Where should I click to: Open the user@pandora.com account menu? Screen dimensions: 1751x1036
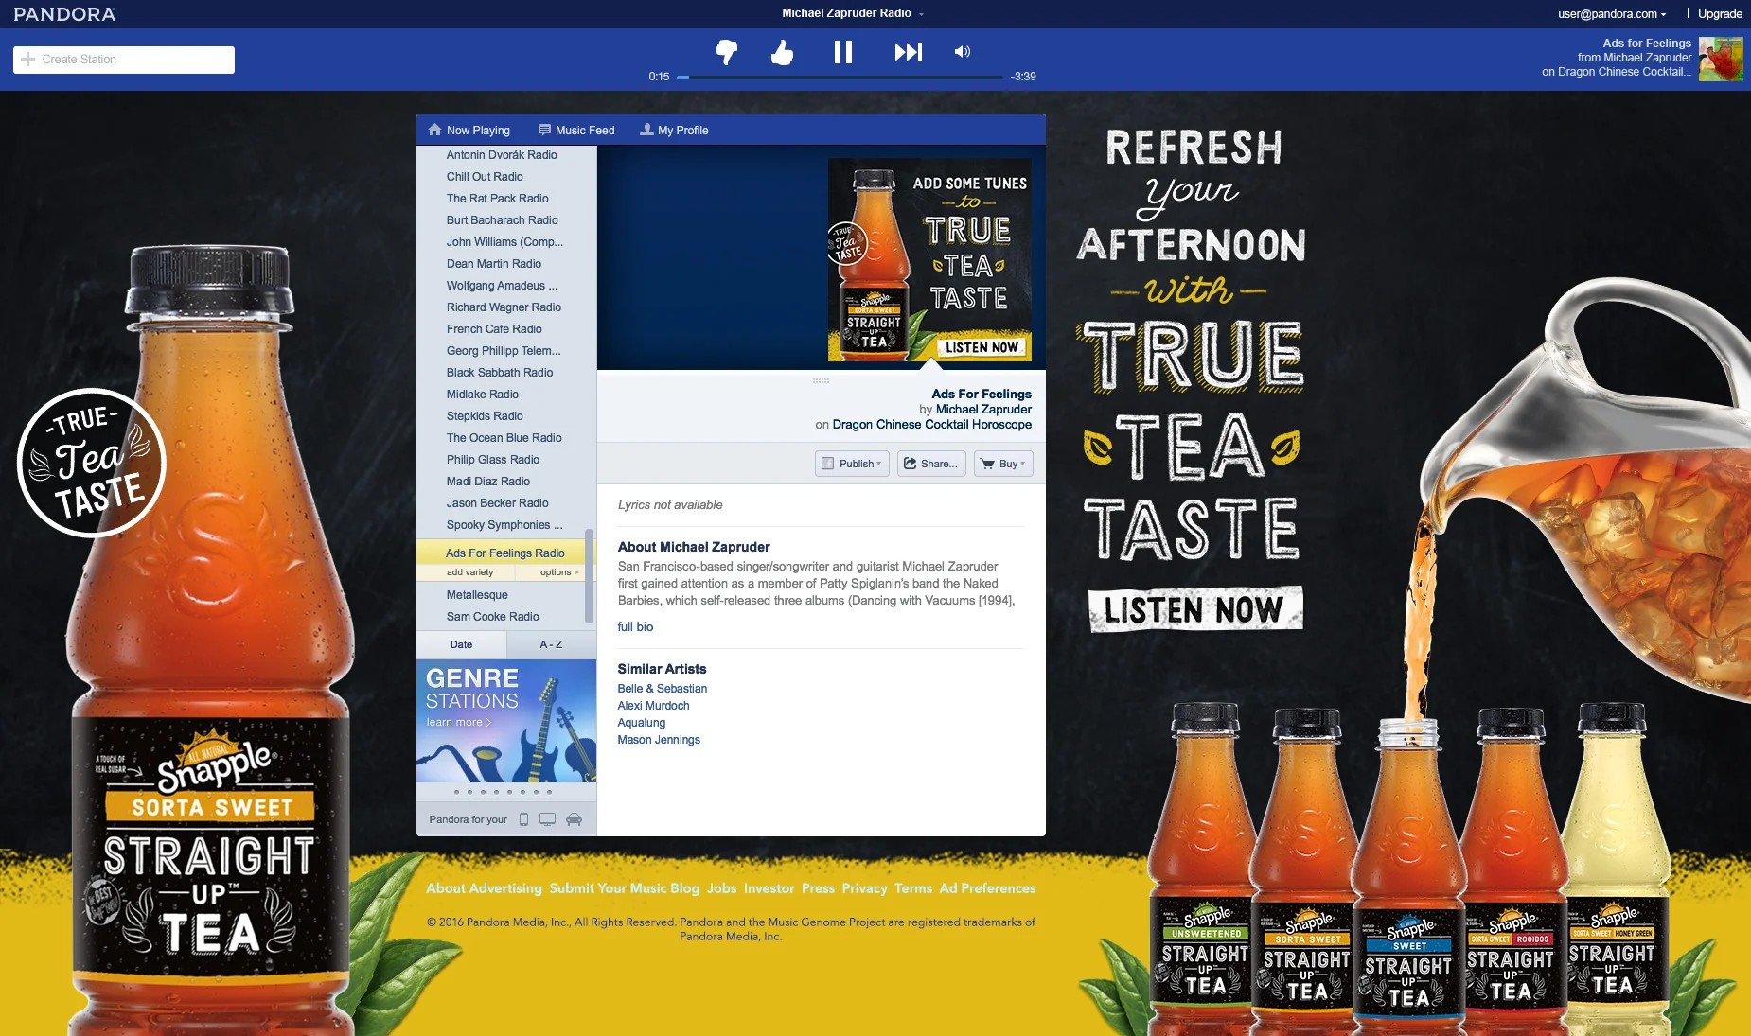point(1612,14)
